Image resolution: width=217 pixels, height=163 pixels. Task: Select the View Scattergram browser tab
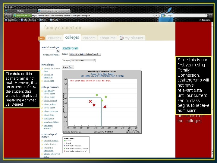[54, 11]
